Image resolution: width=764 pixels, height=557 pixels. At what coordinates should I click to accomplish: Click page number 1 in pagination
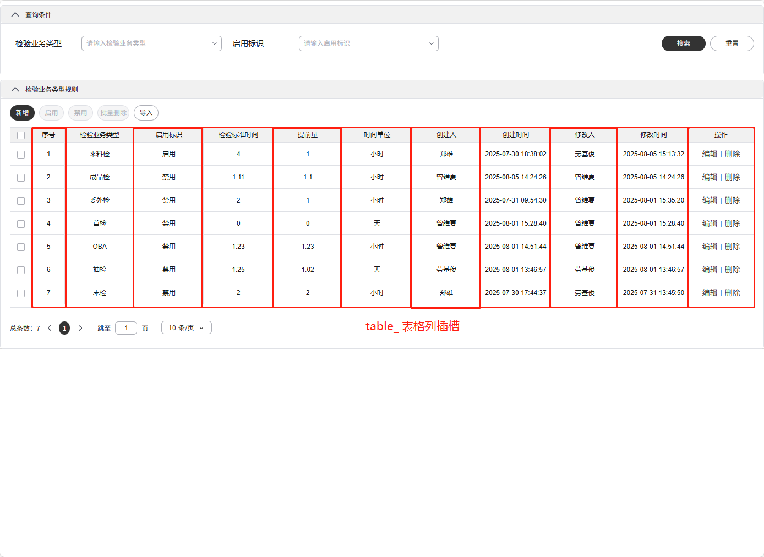pos(64,328)
